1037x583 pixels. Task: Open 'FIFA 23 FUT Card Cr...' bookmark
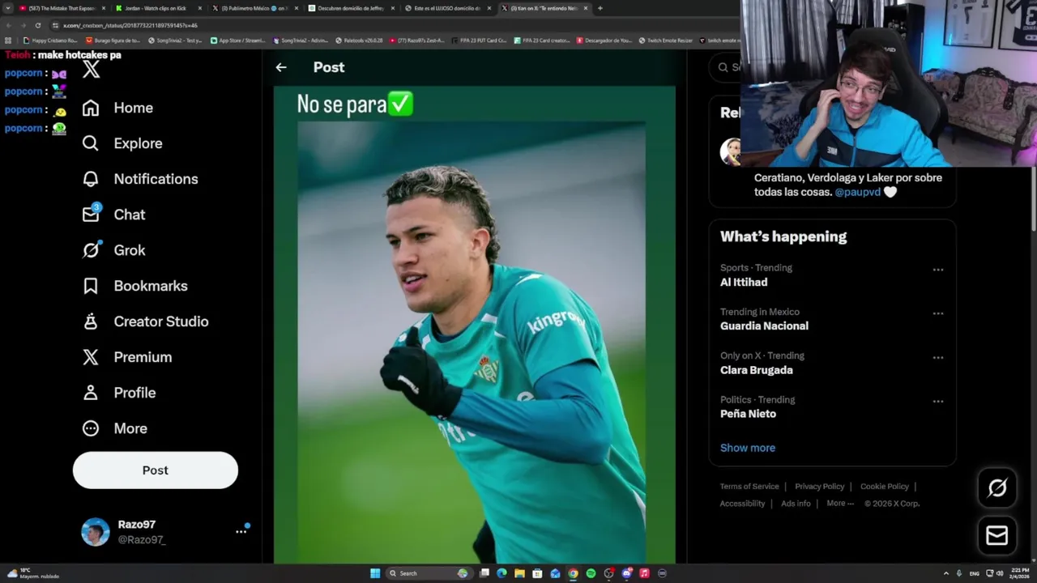[479, 40]
